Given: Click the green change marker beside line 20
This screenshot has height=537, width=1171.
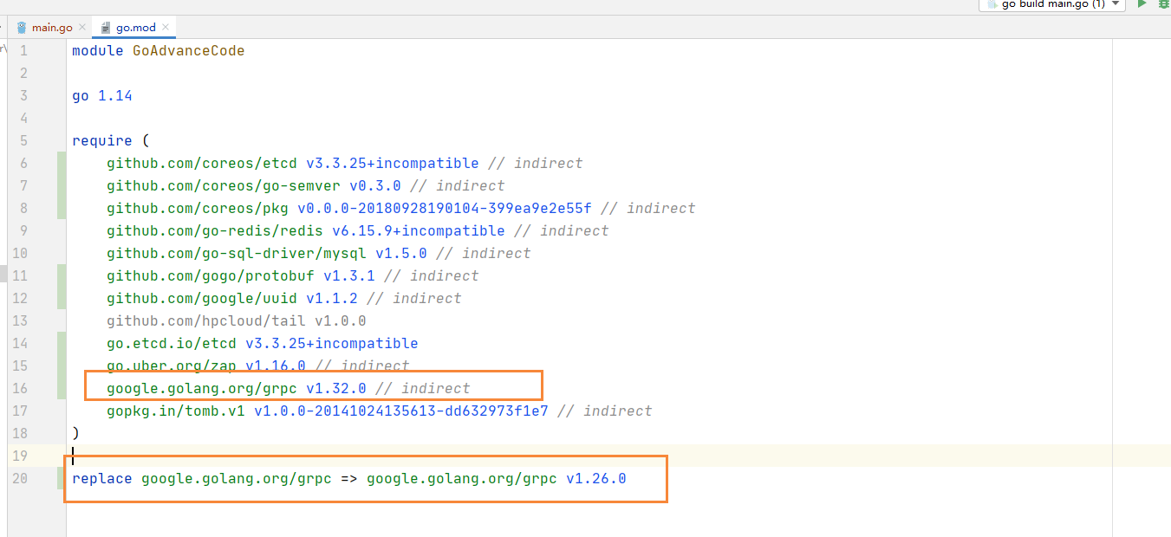Looking at the screenshot, I should tap(62, 478).
